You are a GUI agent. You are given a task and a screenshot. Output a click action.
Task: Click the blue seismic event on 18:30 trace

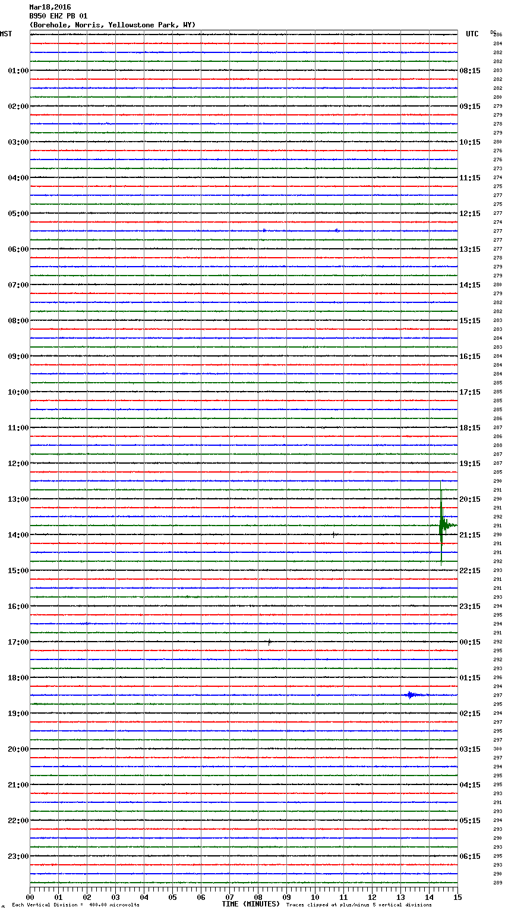412,695
